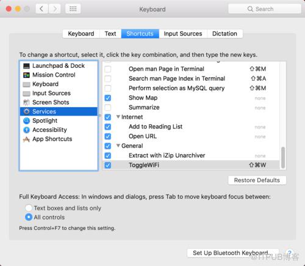Viewport: 305px width, 266px height.
Task: Click the General group label
Action: click(132, 146)
